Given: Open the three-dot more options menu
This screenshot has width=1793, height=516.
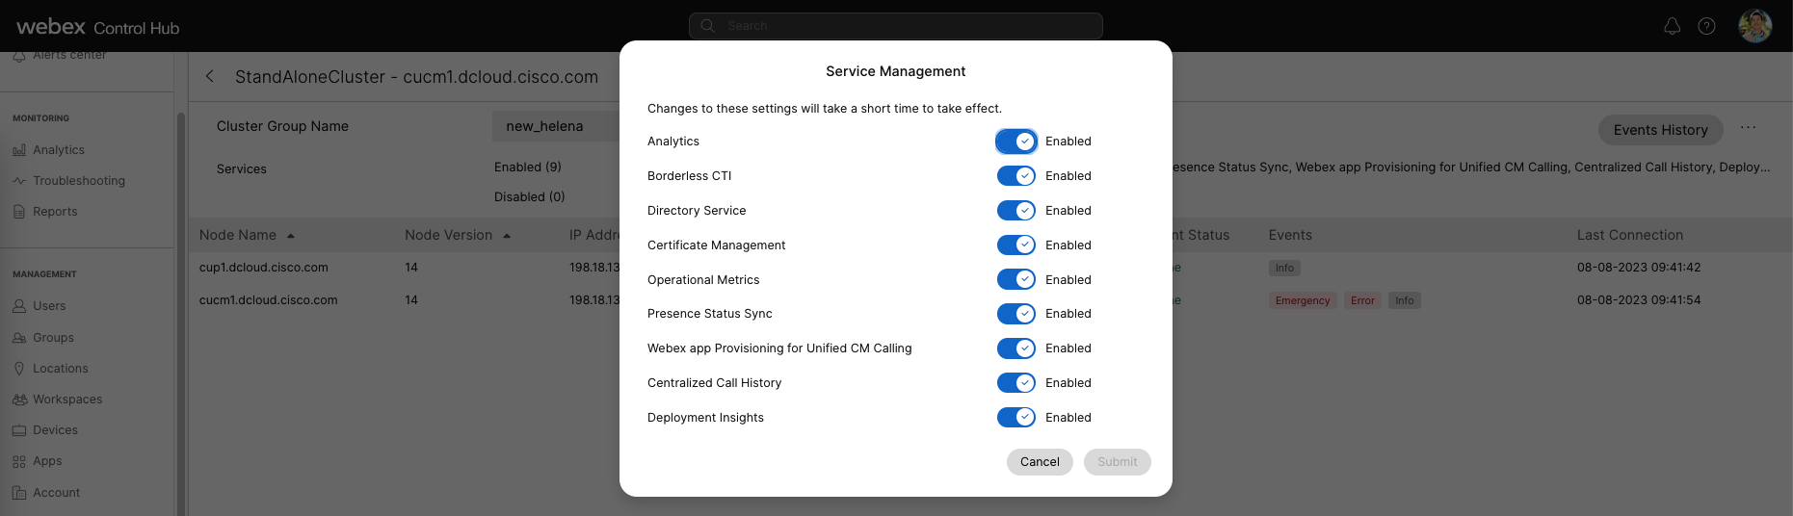Looking at the screenshot, I should [x=1748, y=128].
